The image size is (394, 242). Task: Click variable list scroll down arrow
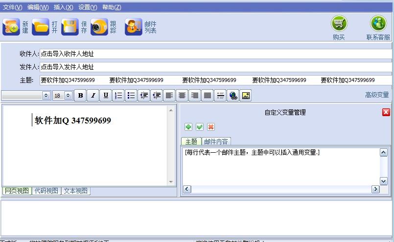383,181
